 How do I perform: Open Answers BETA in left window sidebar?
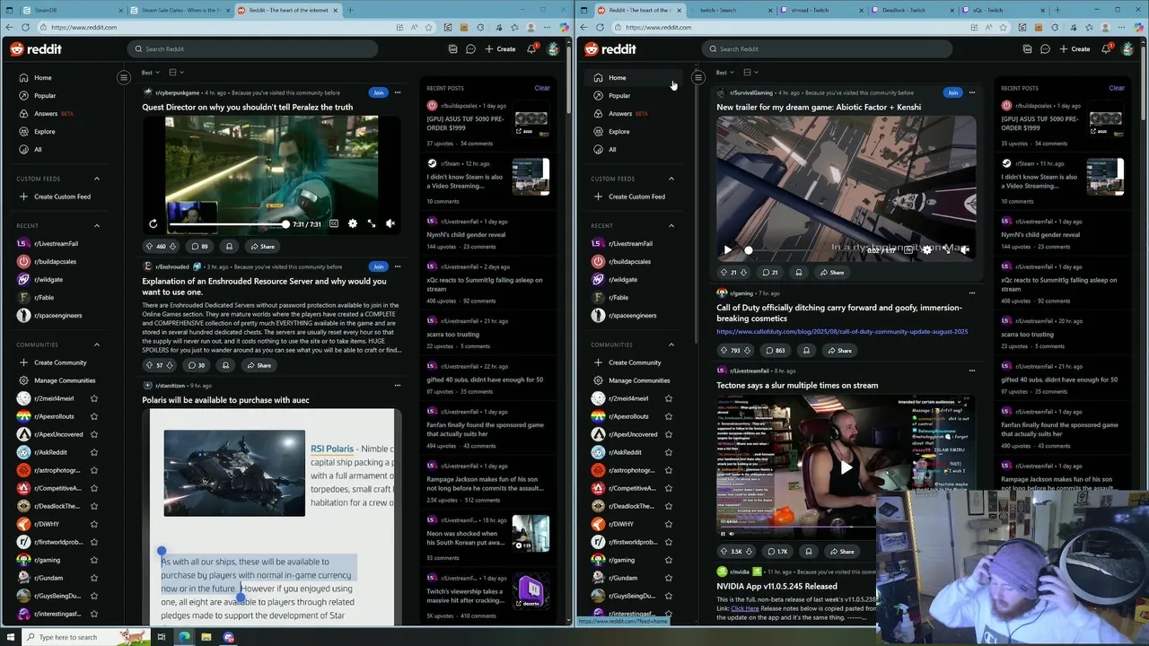(52, 114)
